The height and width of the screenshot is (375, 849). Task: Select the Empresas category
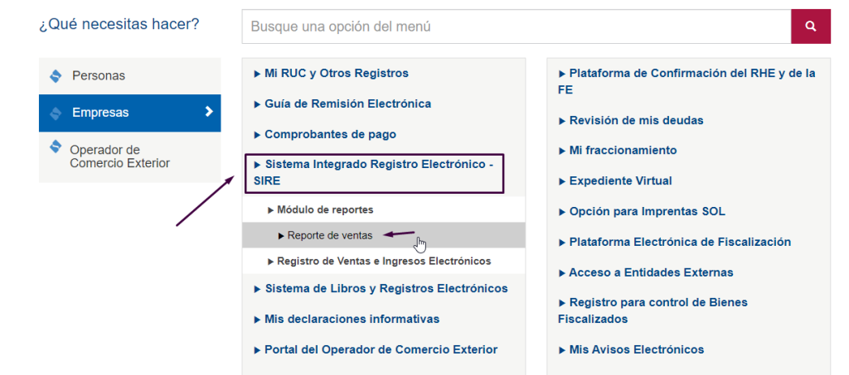point(130,113)
